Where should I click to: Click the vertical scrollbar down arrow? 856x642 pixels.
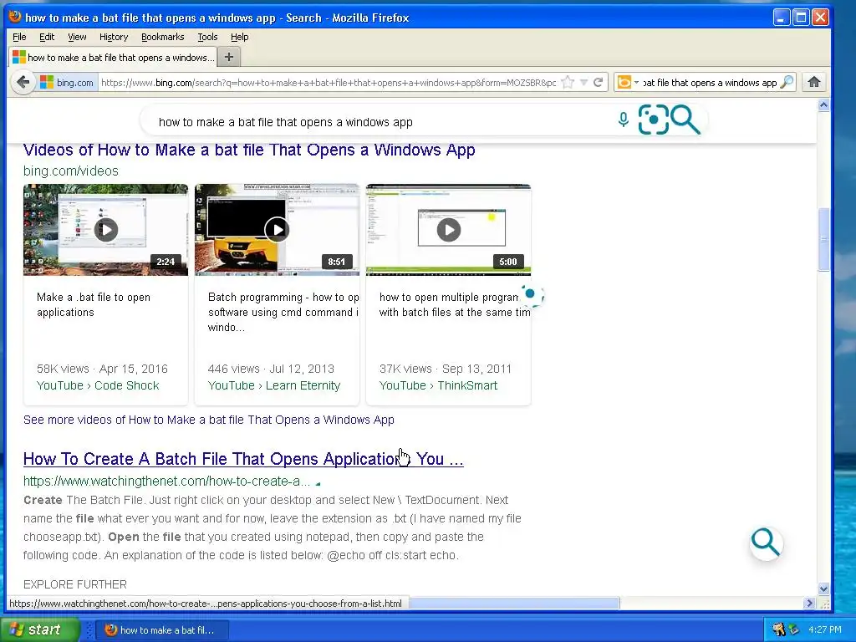[x=823, y=589]
